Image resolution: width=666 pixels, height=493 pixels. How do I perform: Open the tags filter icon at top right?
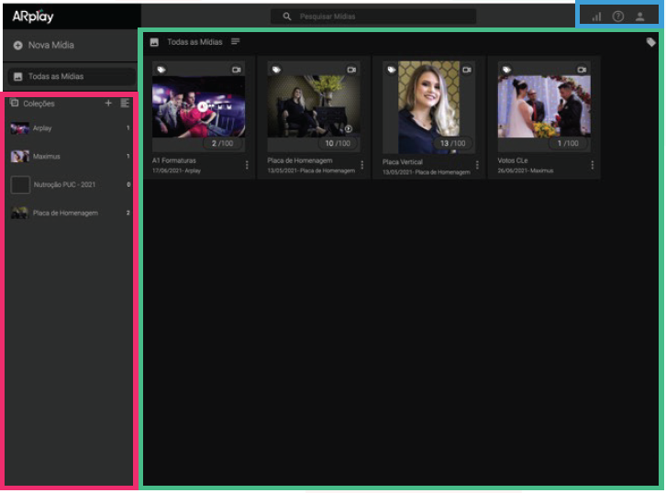650,42
